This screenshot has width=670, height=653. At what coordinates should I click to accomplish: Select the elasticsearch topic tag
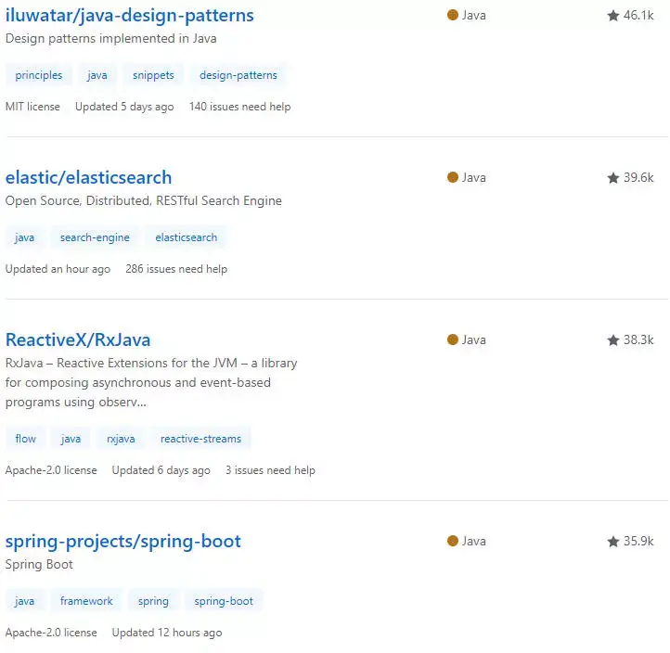pyautogui.click(x=187, y=237)
